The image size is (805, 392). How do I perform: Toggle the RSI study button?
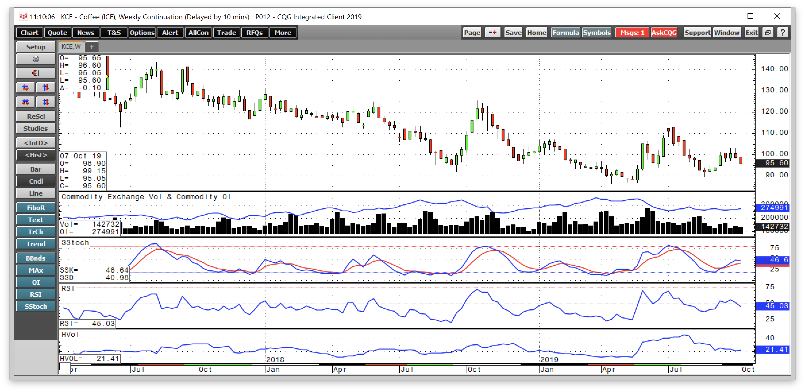(36, 295)
